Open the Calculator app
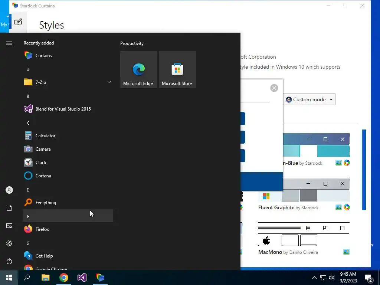This screenshot has height=285, width=380. (68, 136)
